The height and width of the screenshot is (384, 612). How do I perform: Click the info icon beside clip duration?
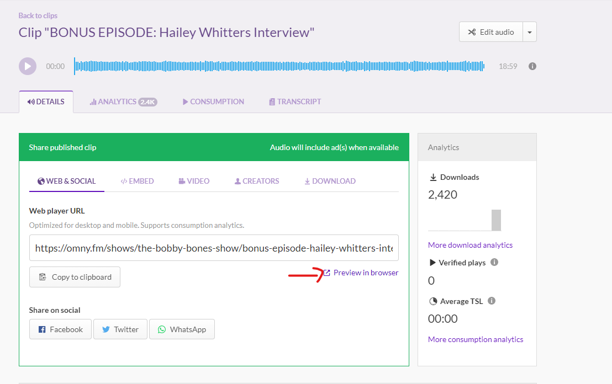pyautogui.click(x=532, y=66)
